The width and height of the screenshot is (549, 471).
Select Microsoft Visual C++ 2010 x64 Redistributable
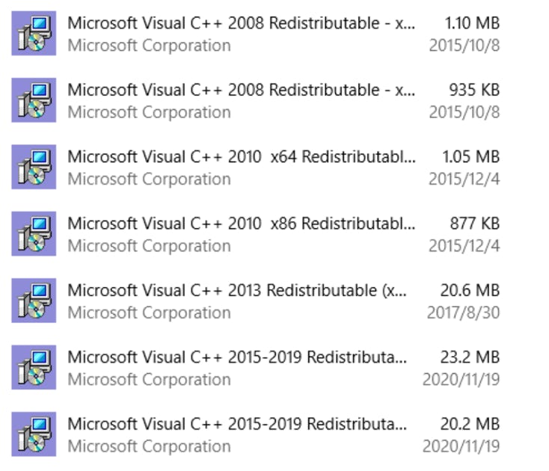coord(256,167)
